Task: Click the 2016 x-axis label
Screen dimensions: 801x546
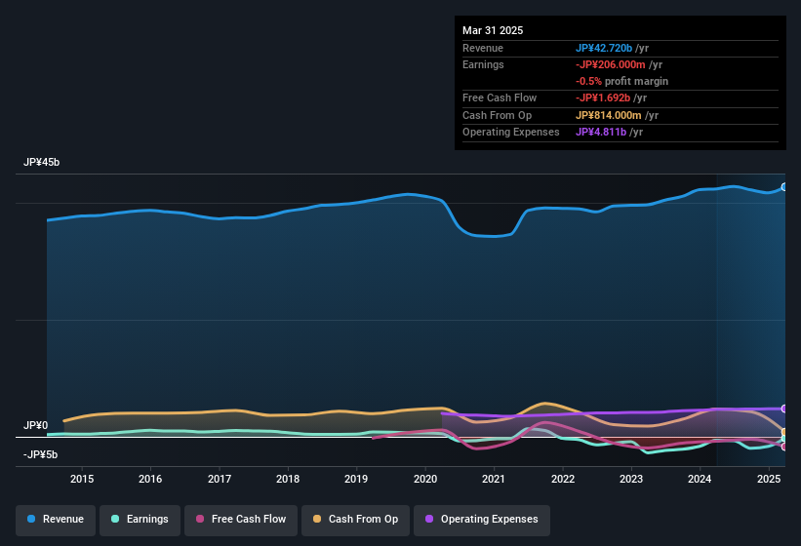Action: [150, 479]
